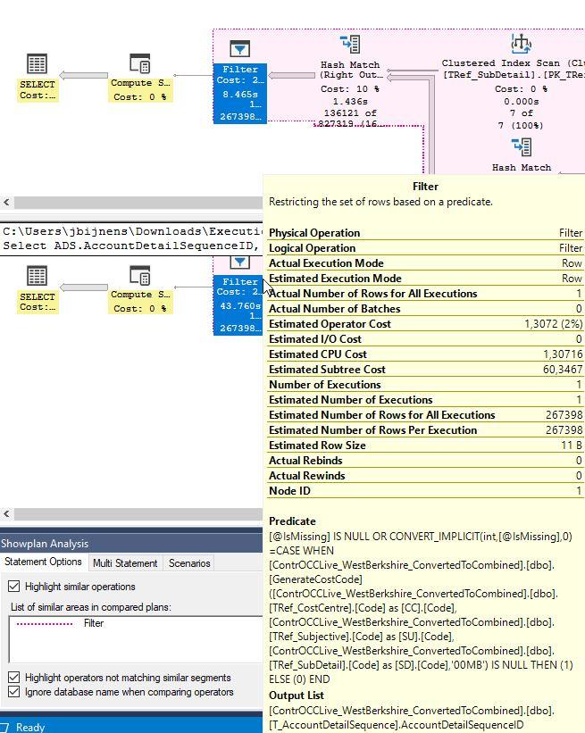Click the C:\Users\jbijnens\Downloads file path text
Screen dimensions: 585x733
[x=133, y=231]
